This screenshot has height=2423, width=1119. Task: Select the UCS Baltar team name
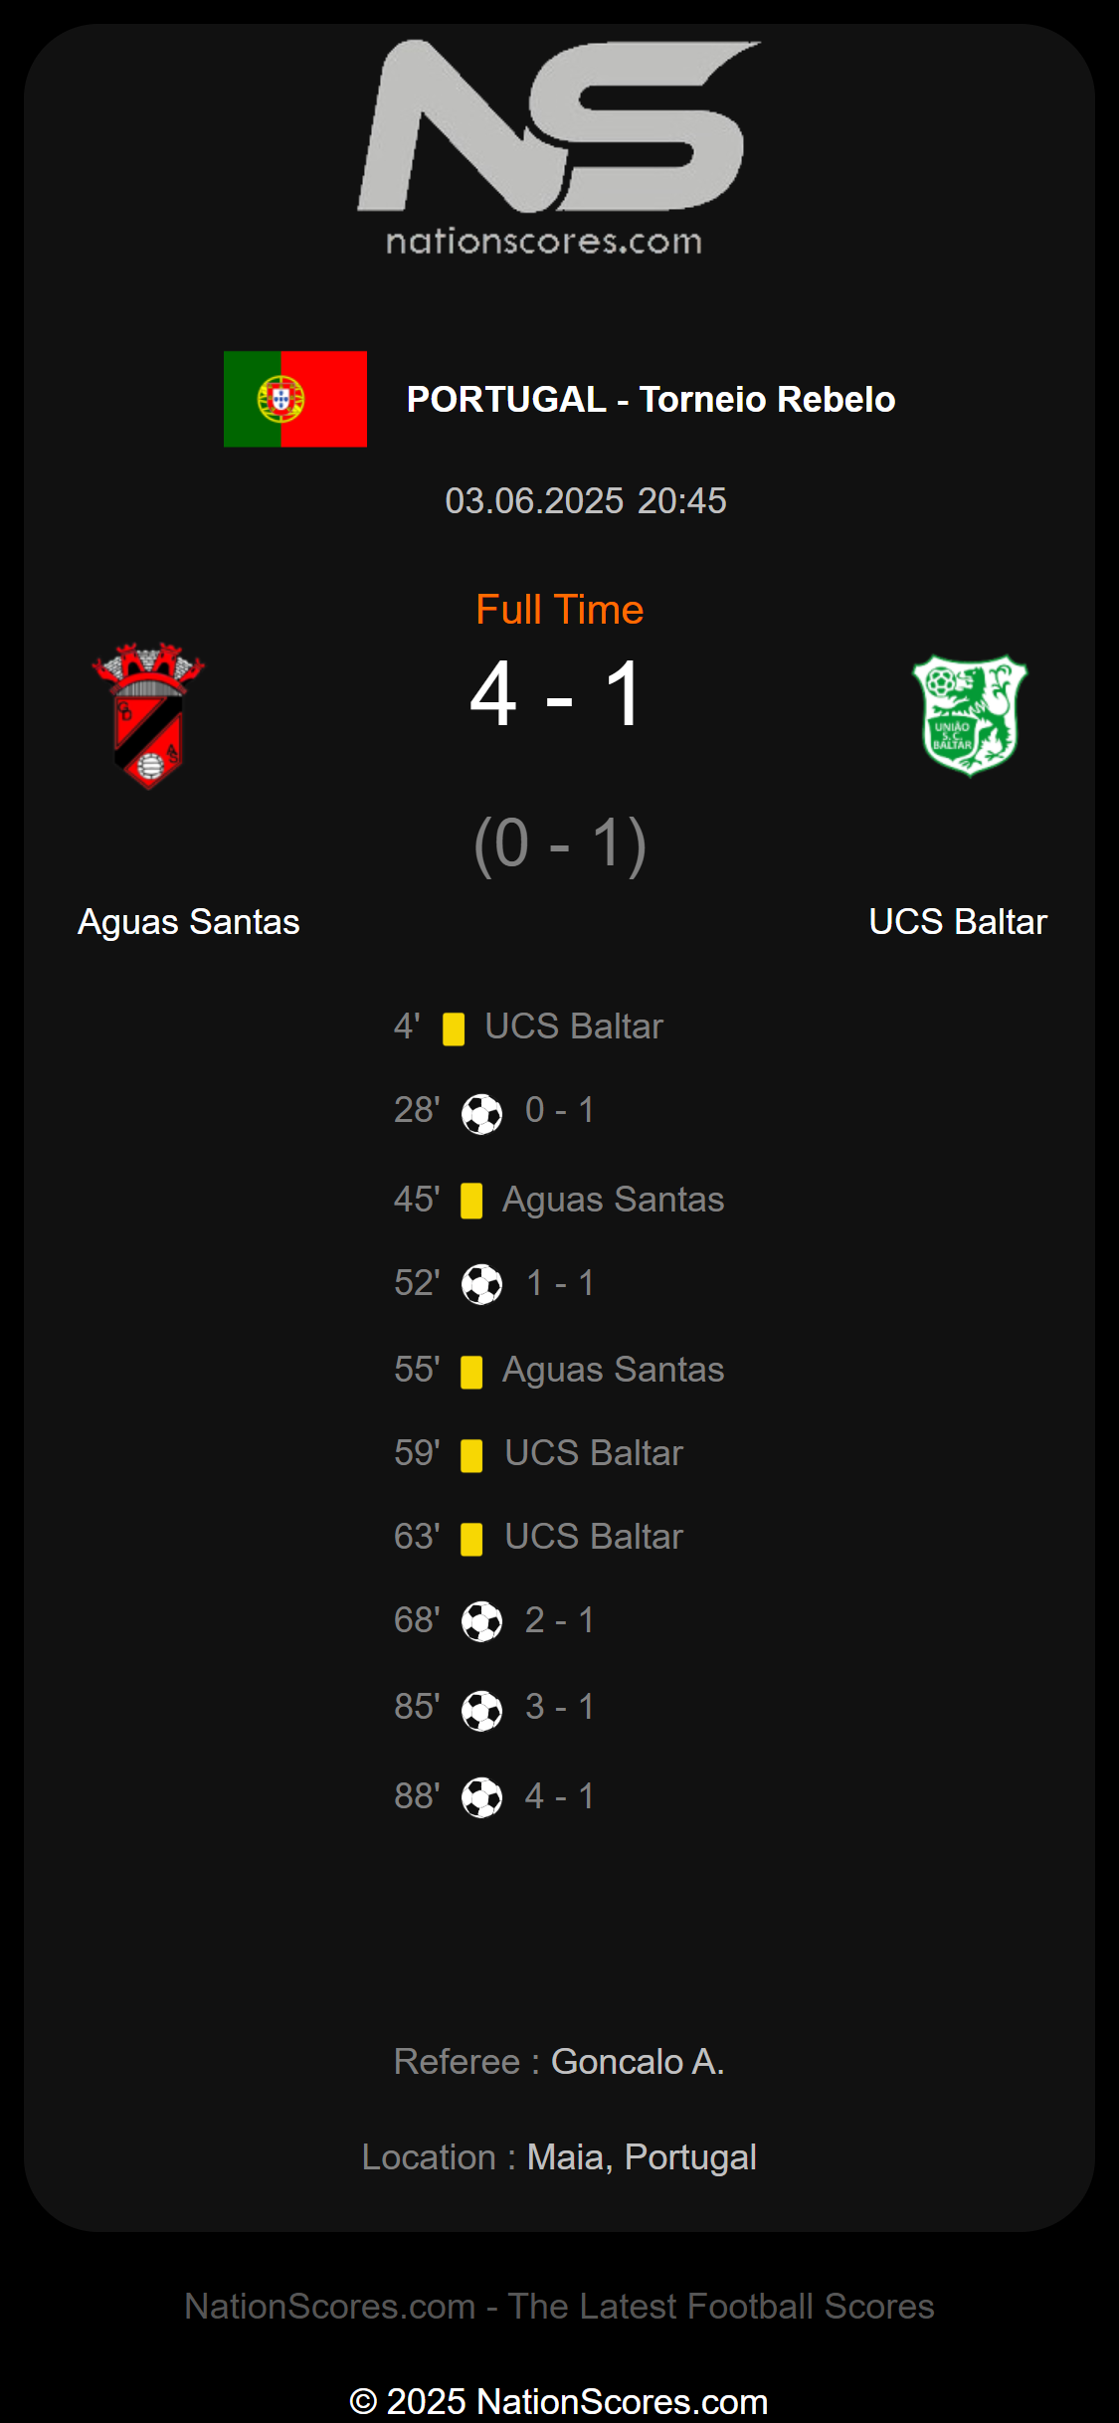click(x=958, y=922)
